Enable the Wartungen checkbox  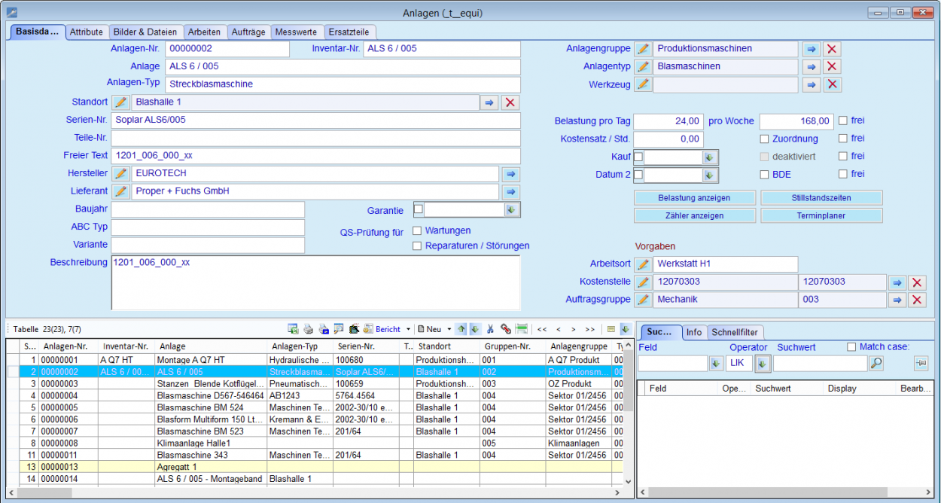pos(417,231)
